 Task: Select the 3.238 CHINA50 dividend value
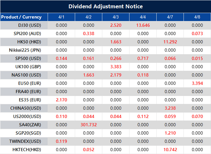(170, 108)
